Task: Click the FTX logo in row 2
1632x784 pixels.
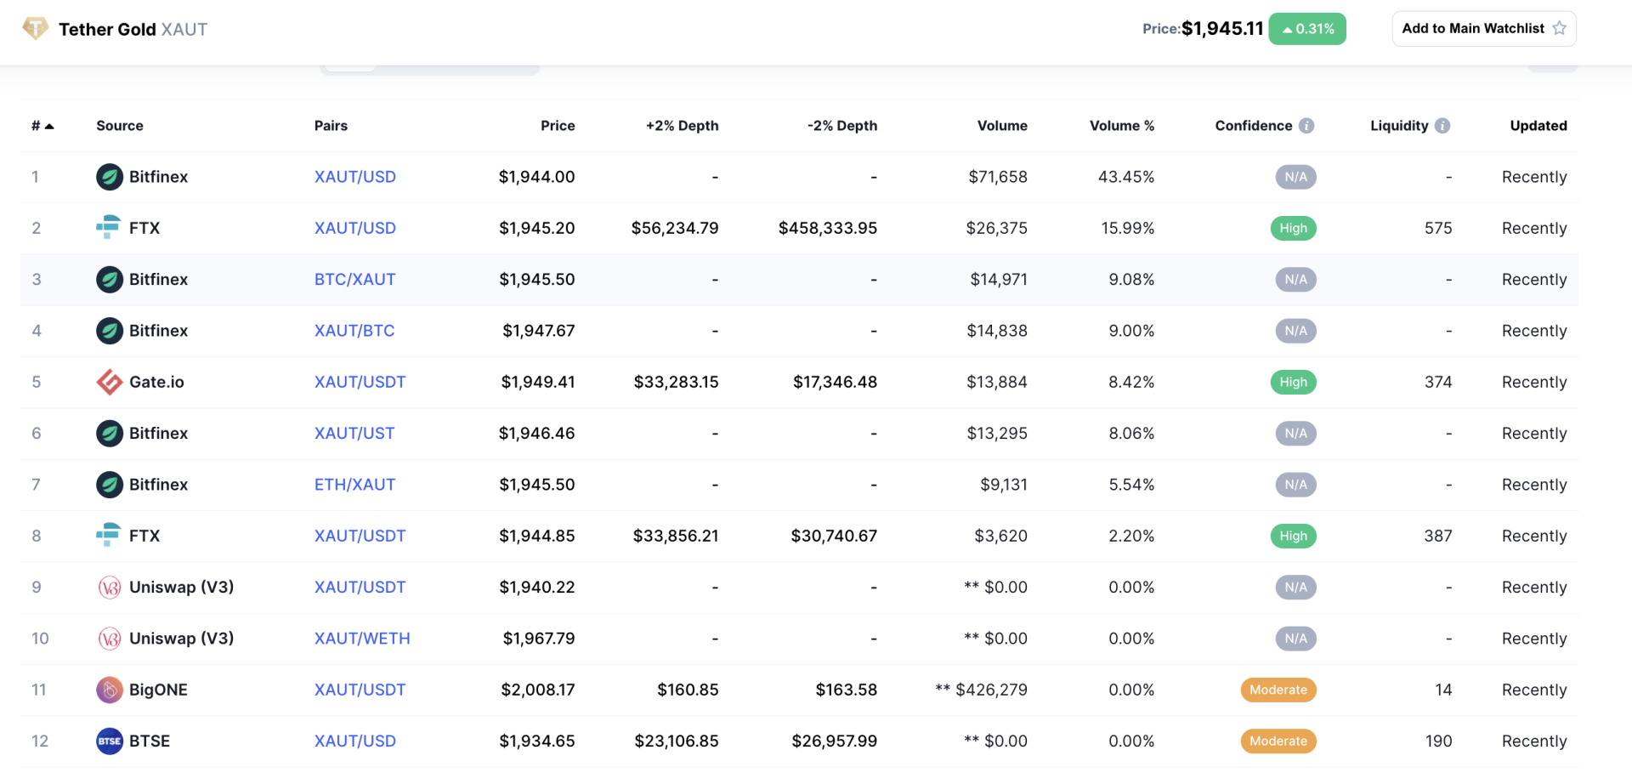Action: point(109,228)
